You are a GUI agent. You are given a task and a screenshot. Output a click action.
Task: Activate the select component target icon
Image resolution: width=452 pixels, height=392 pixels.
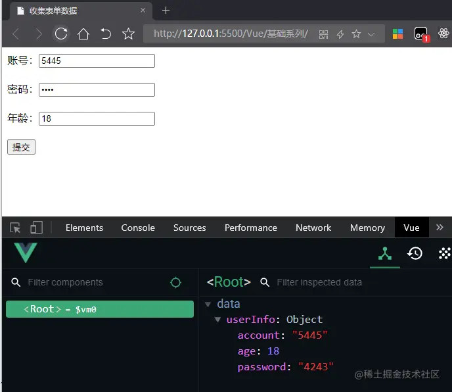(175, 282)
